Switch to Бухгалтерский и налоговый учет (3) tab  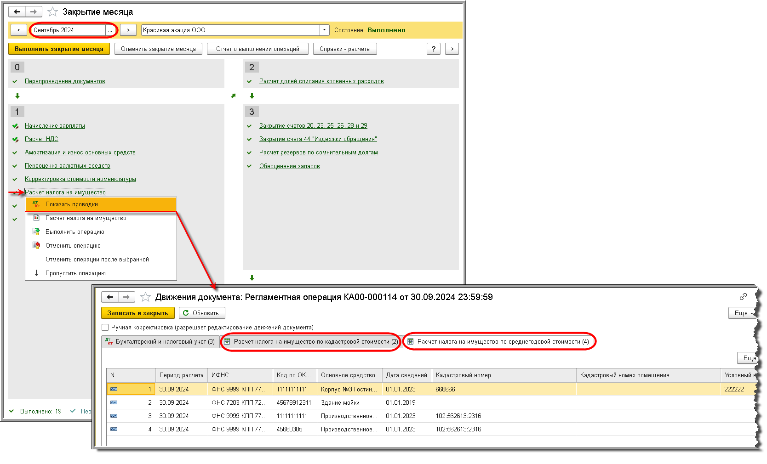(160, 342)
